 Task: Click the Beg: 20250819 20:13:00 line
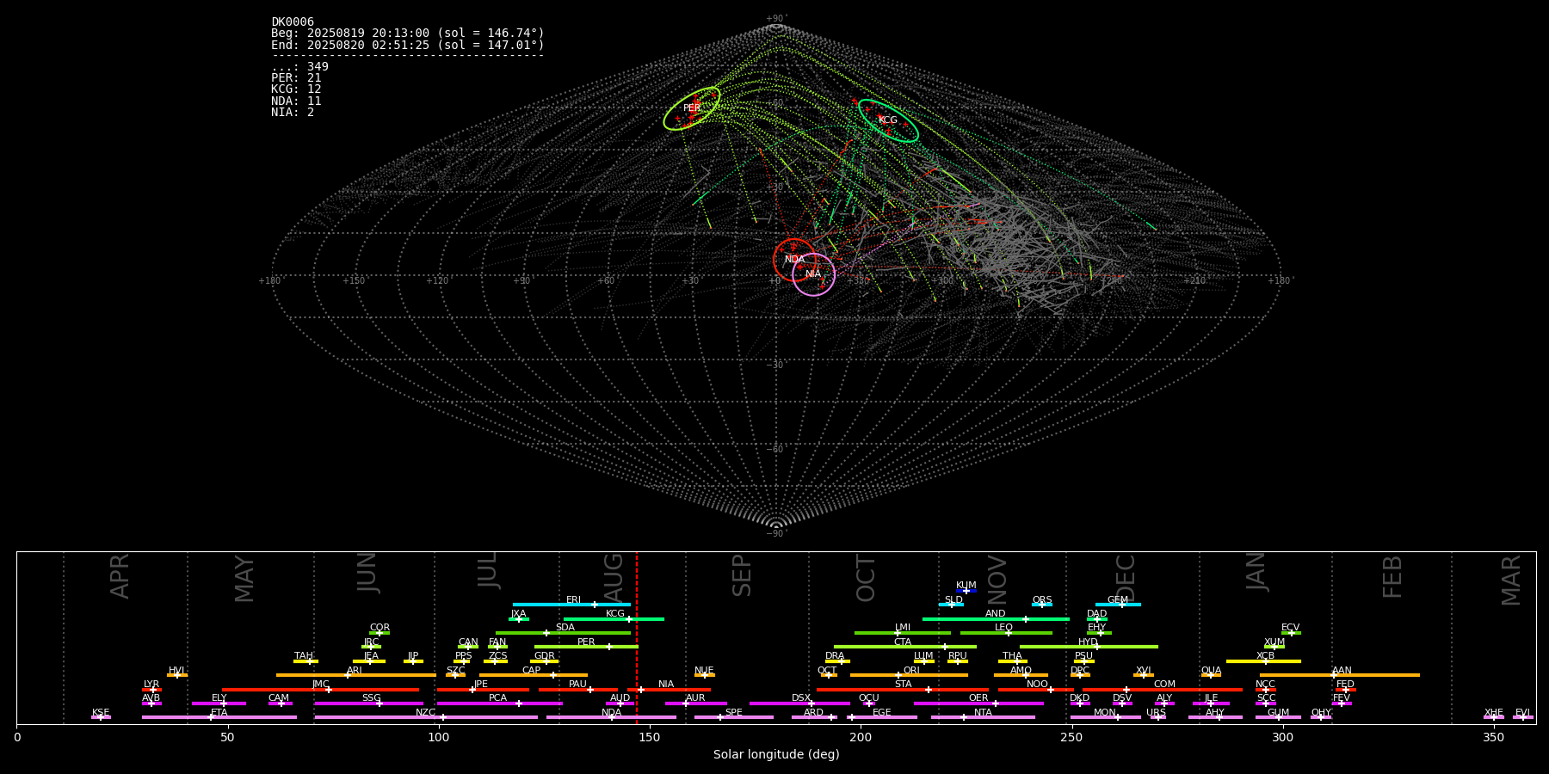coord(408,34)
